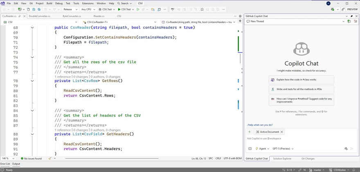Click the New Thread chat icon
The height and width of the screenshot is (172, 360).
point(248,21)
